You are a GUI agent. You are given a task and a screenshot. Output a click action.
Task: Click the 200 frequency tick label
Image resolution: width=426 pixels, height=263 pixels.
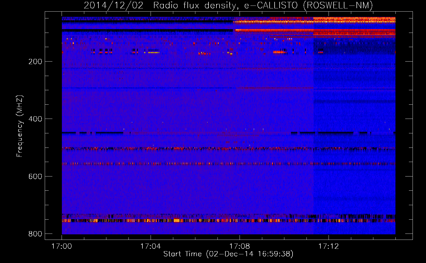click(35, 62)
